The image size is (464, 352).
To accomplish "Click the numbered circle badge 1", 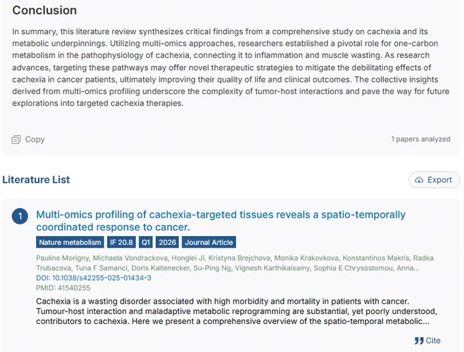I will 20,216.
